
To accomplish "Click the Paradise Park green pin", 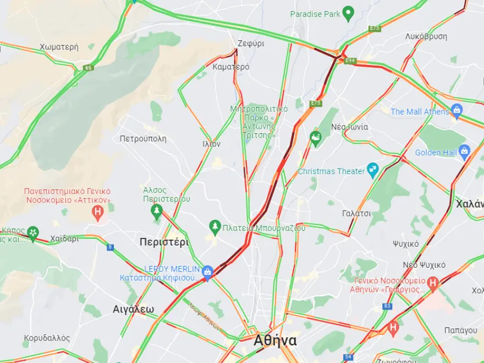I will click(x=348, y=14).
